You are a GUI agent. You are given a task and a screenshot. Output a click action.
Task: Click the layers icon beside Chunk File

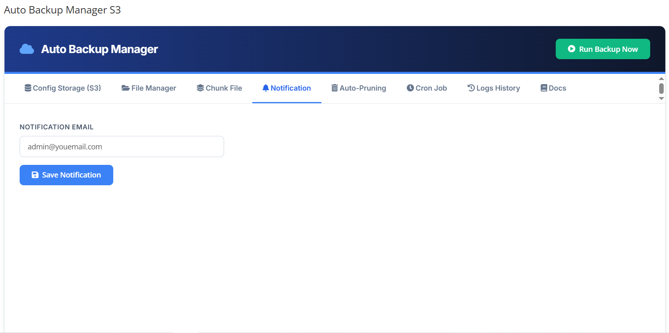click(x=200, y=88)
